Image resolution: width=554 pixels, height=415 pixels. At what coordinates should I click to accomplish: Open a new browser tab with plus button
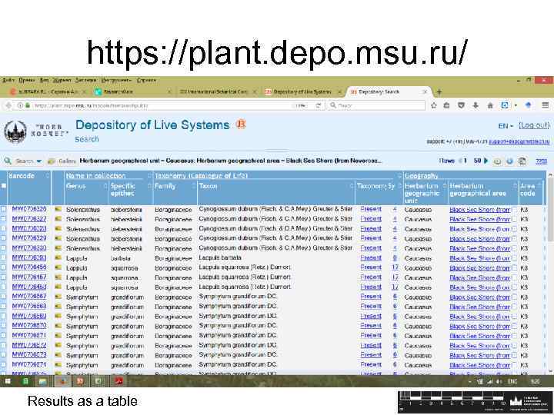point(439,92)
